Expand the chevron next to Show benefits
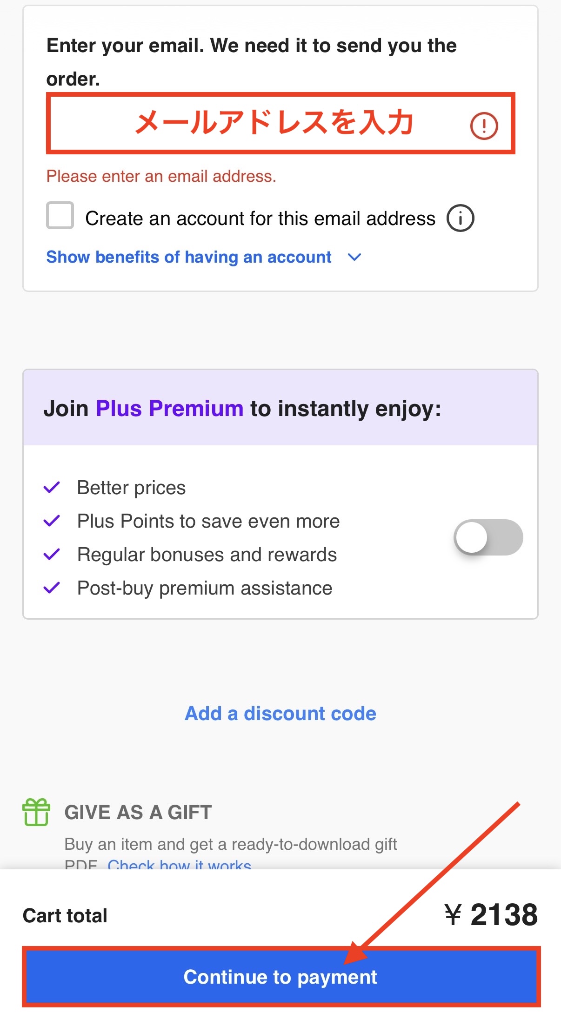561x1019 pixels. (354, 257)
